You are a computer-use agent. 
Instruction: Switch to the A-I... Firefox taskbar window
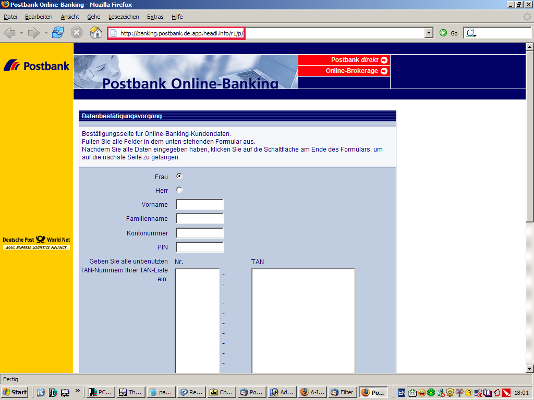313,393
